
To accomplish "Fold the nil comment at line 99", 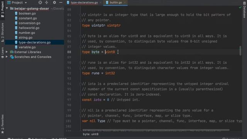I will click(x=80, y=110).
